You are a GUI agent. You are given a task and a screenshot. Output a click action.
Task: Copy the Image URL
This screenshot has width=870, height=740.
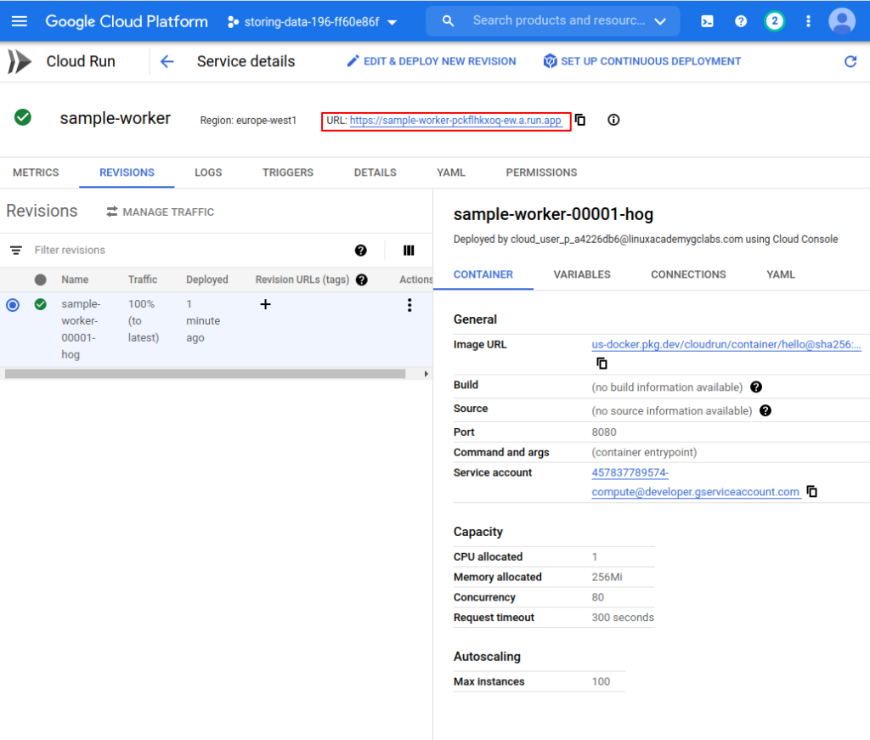pos(602,364)
